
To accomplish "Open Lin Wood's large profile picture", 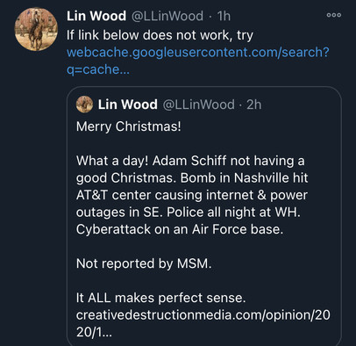I will click(36, 29).
